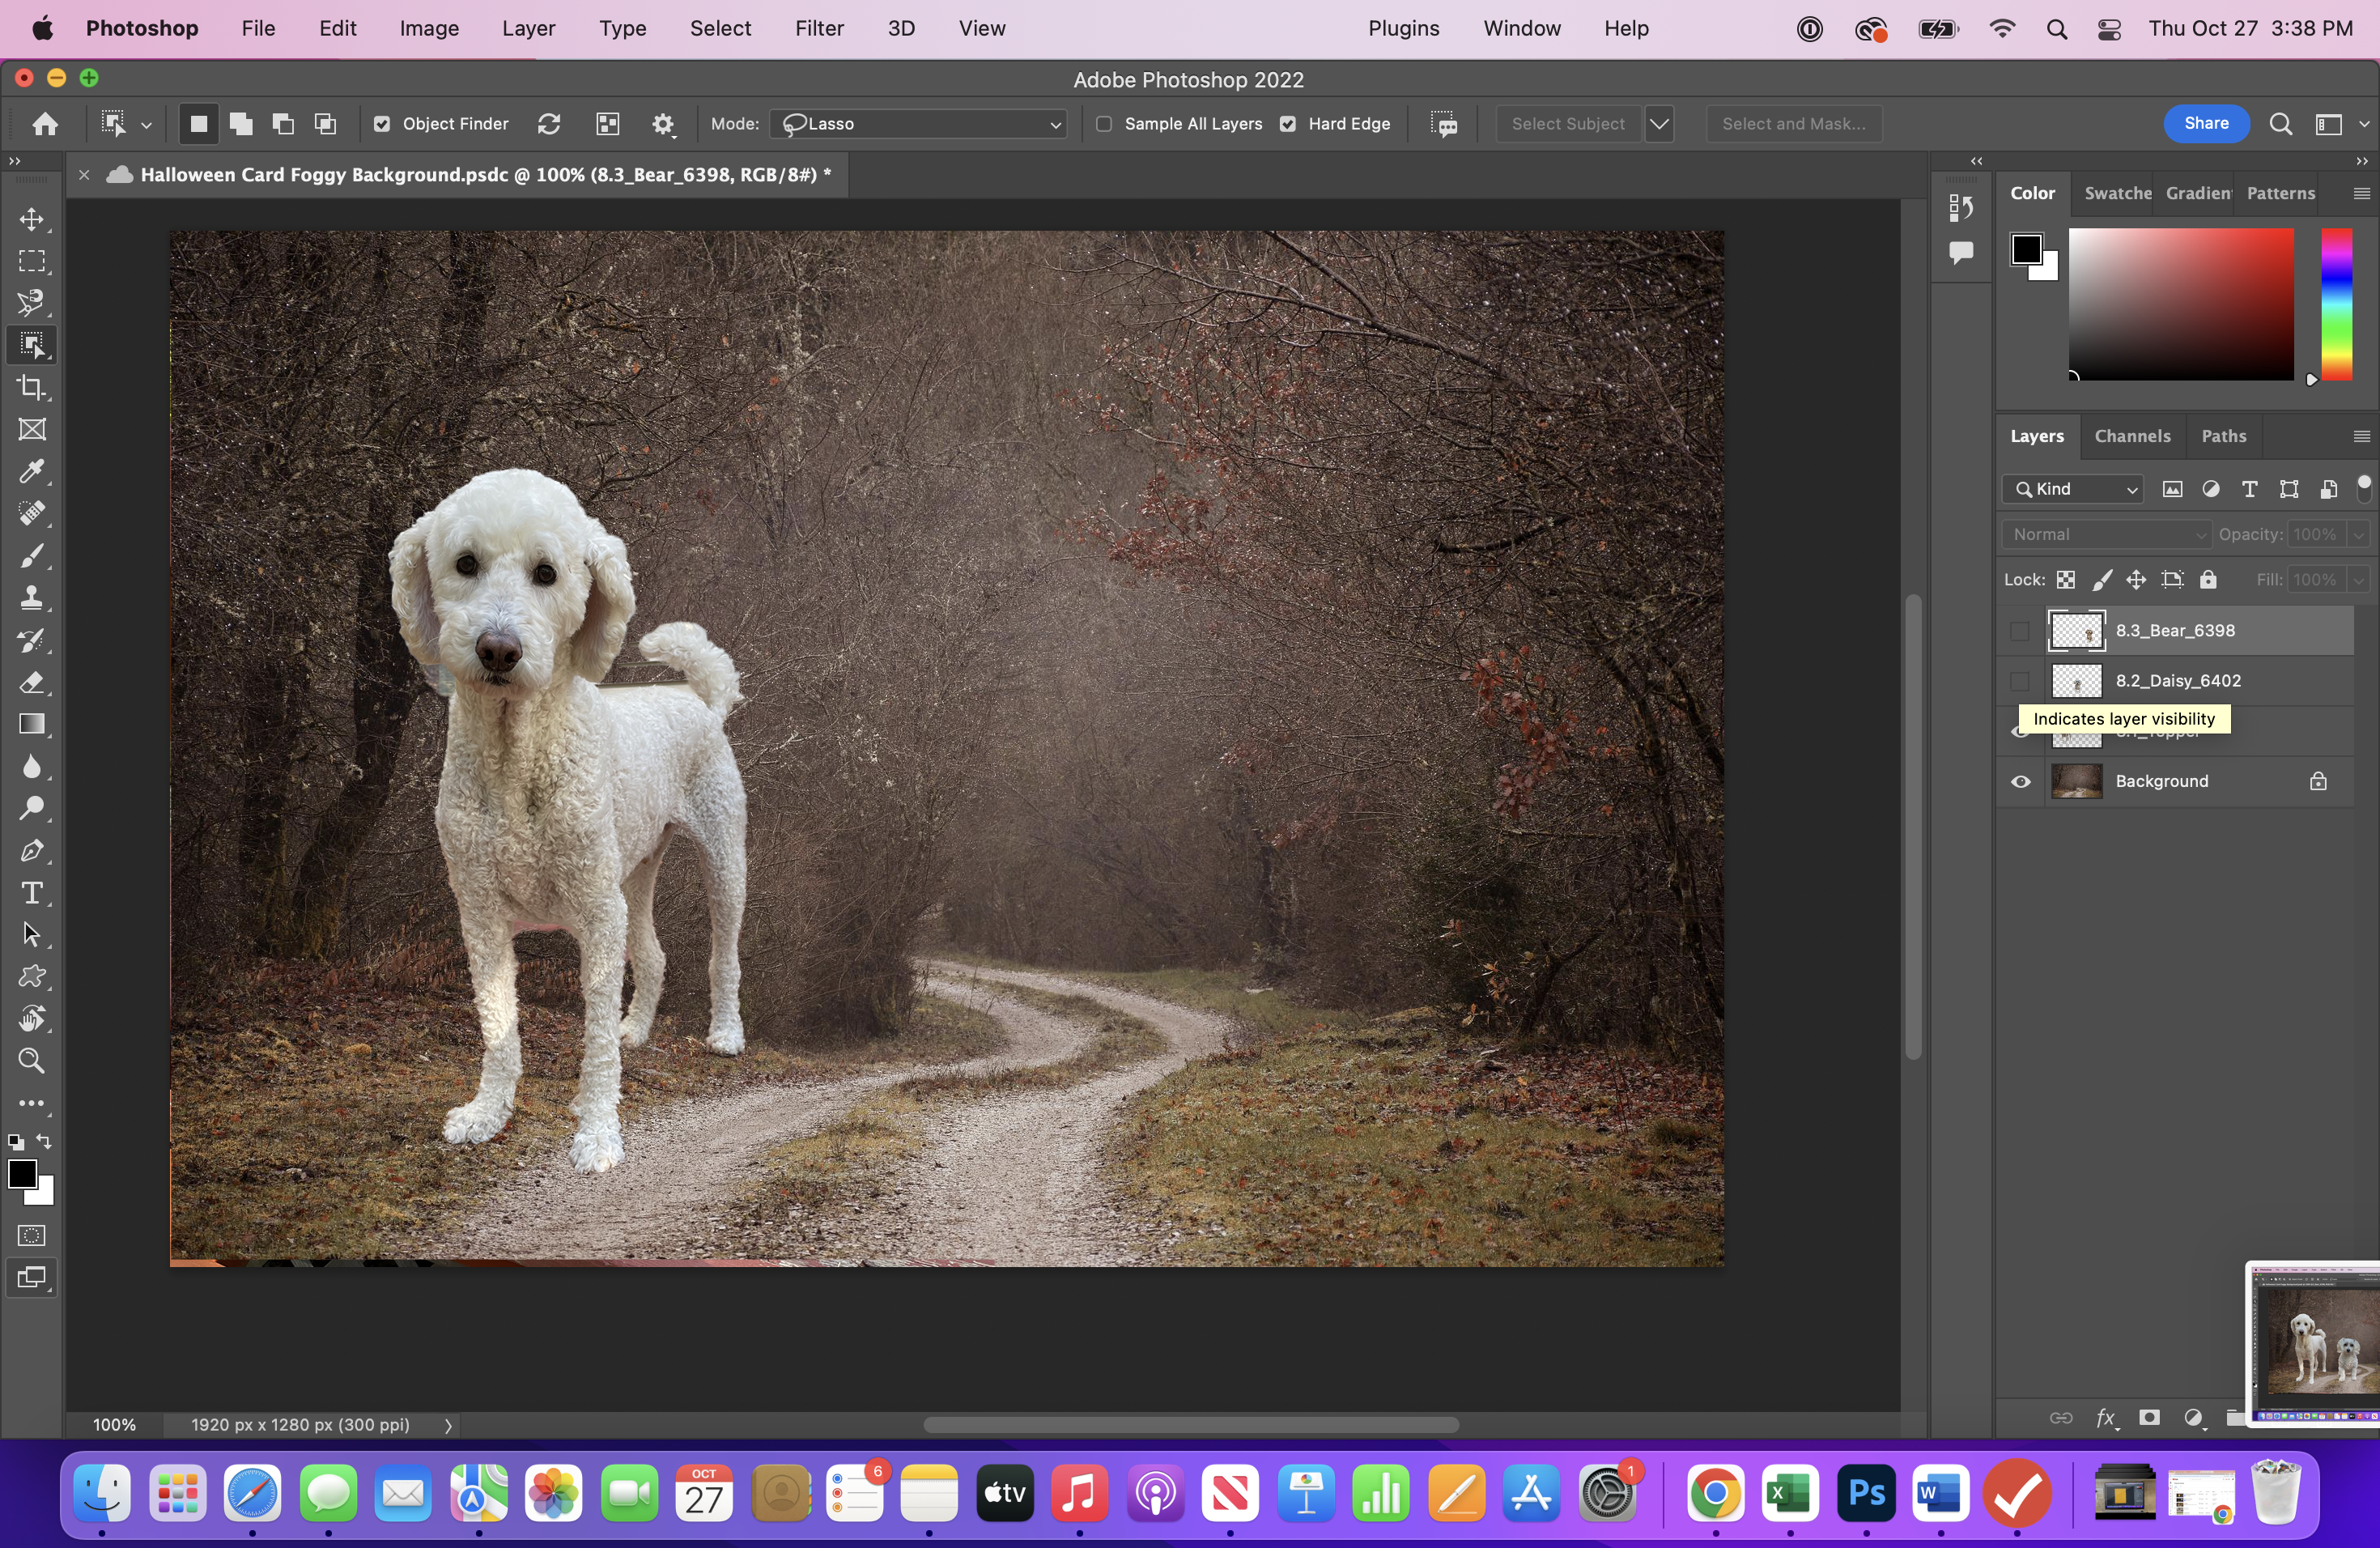Switch to the Channels tab
This screenshot has height=1548, width=2380.
point(2132,436)
